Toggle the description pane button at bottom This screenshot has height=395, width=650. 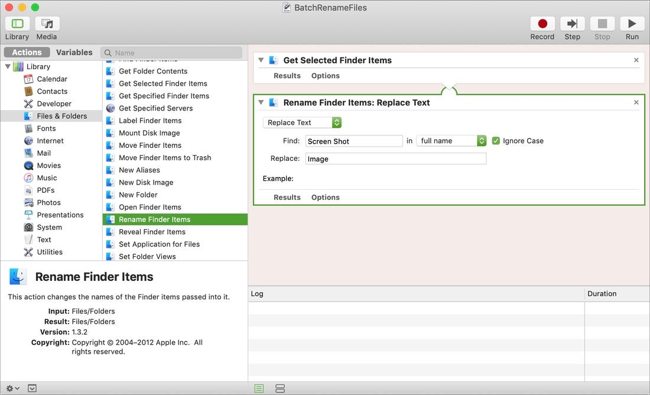point(32,388)
